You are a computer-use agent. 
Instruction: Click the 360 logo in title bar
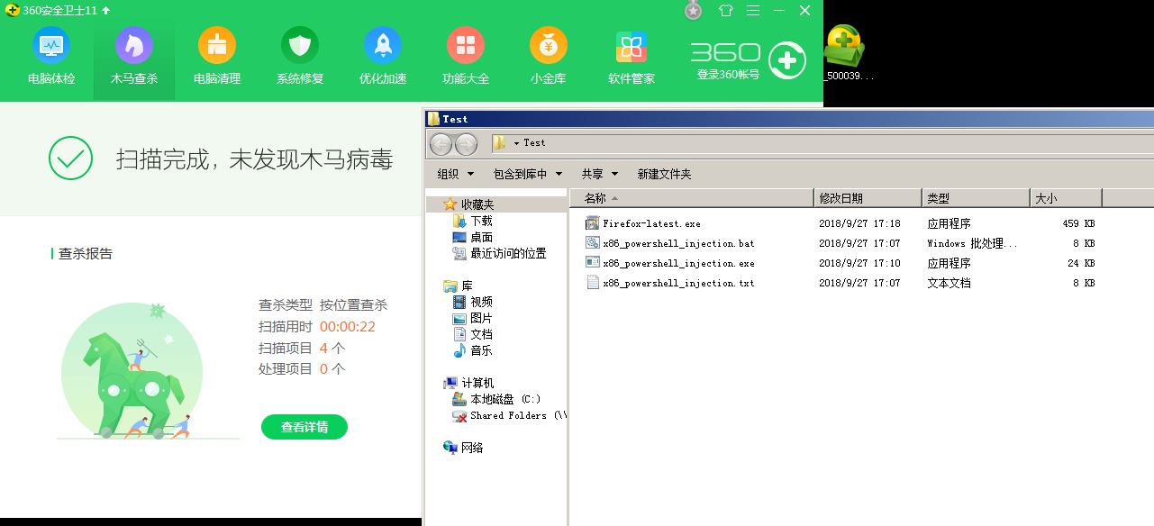point(13,10)
